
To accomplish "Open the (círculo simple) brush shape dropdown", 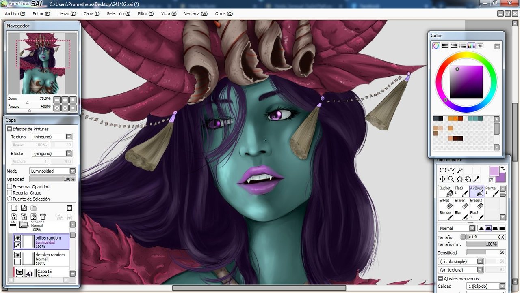I will point(461,261).
